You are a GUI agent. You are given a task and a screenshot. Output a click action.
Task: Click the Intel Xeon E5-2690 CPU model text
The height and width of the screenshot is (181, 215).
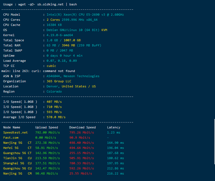click(x=85, y=15)
